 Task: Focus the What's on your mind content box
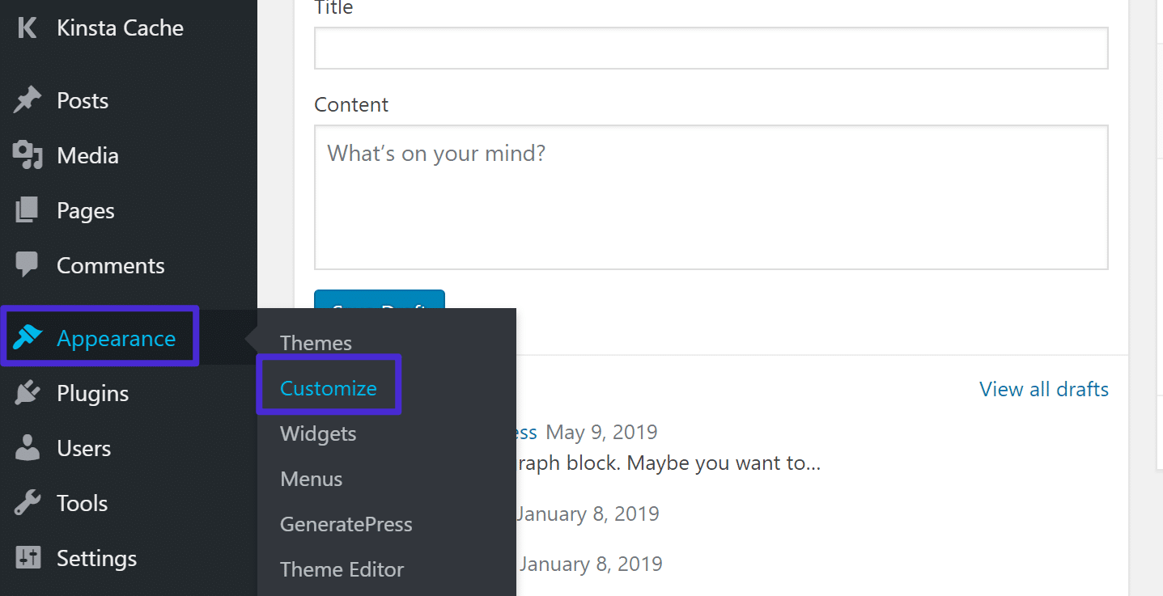[711, 197]
